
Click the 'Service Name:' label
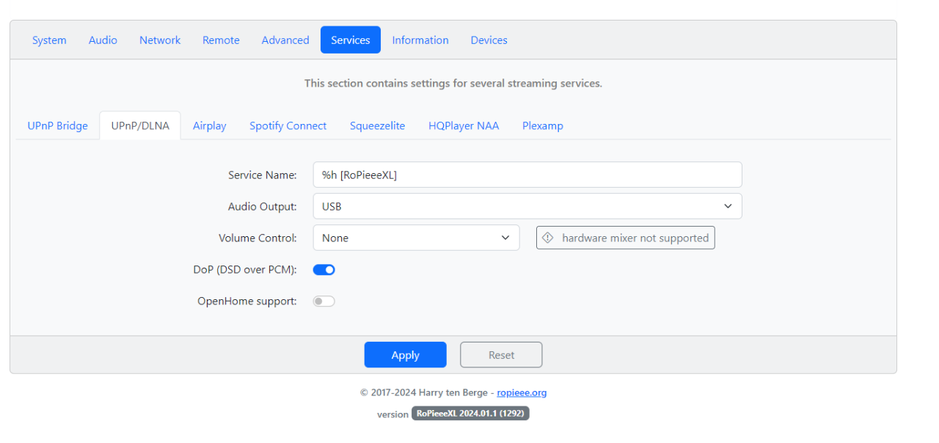[263, 175]
